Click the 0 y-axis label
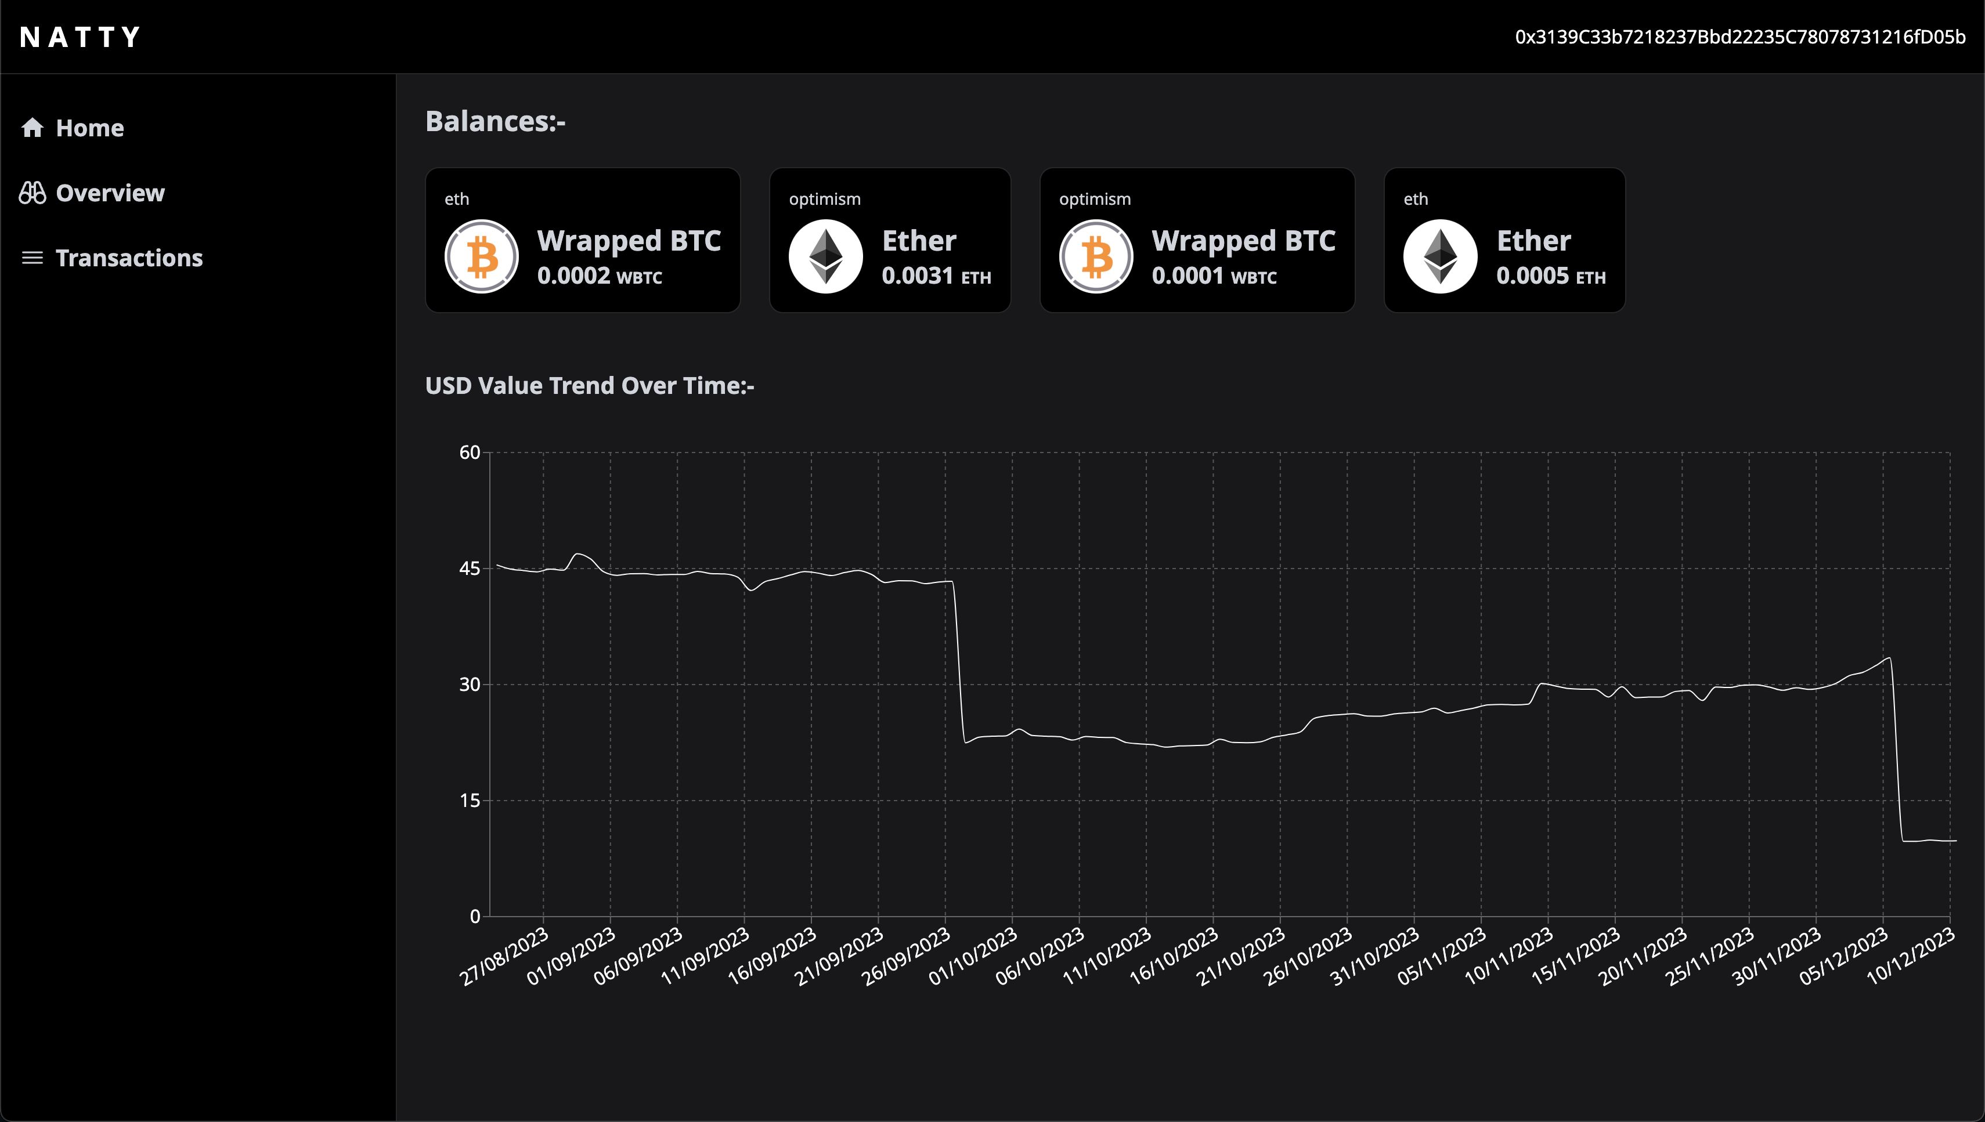This screenshot has width=1985, height=1122. point(475,916)
